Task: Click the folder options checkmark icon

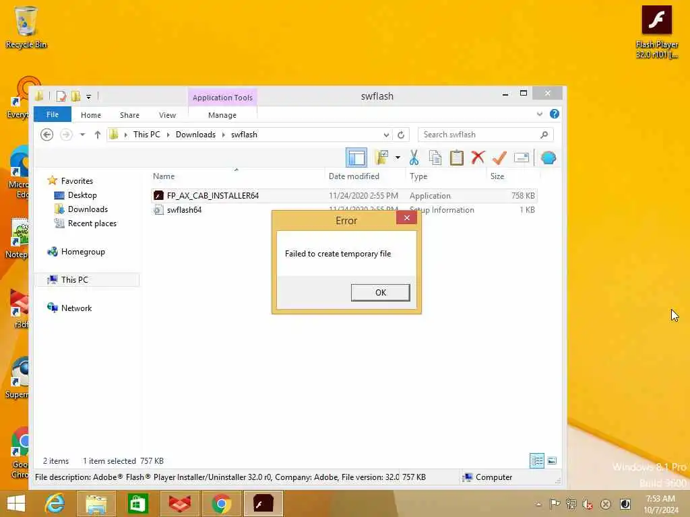Action: 381,158
